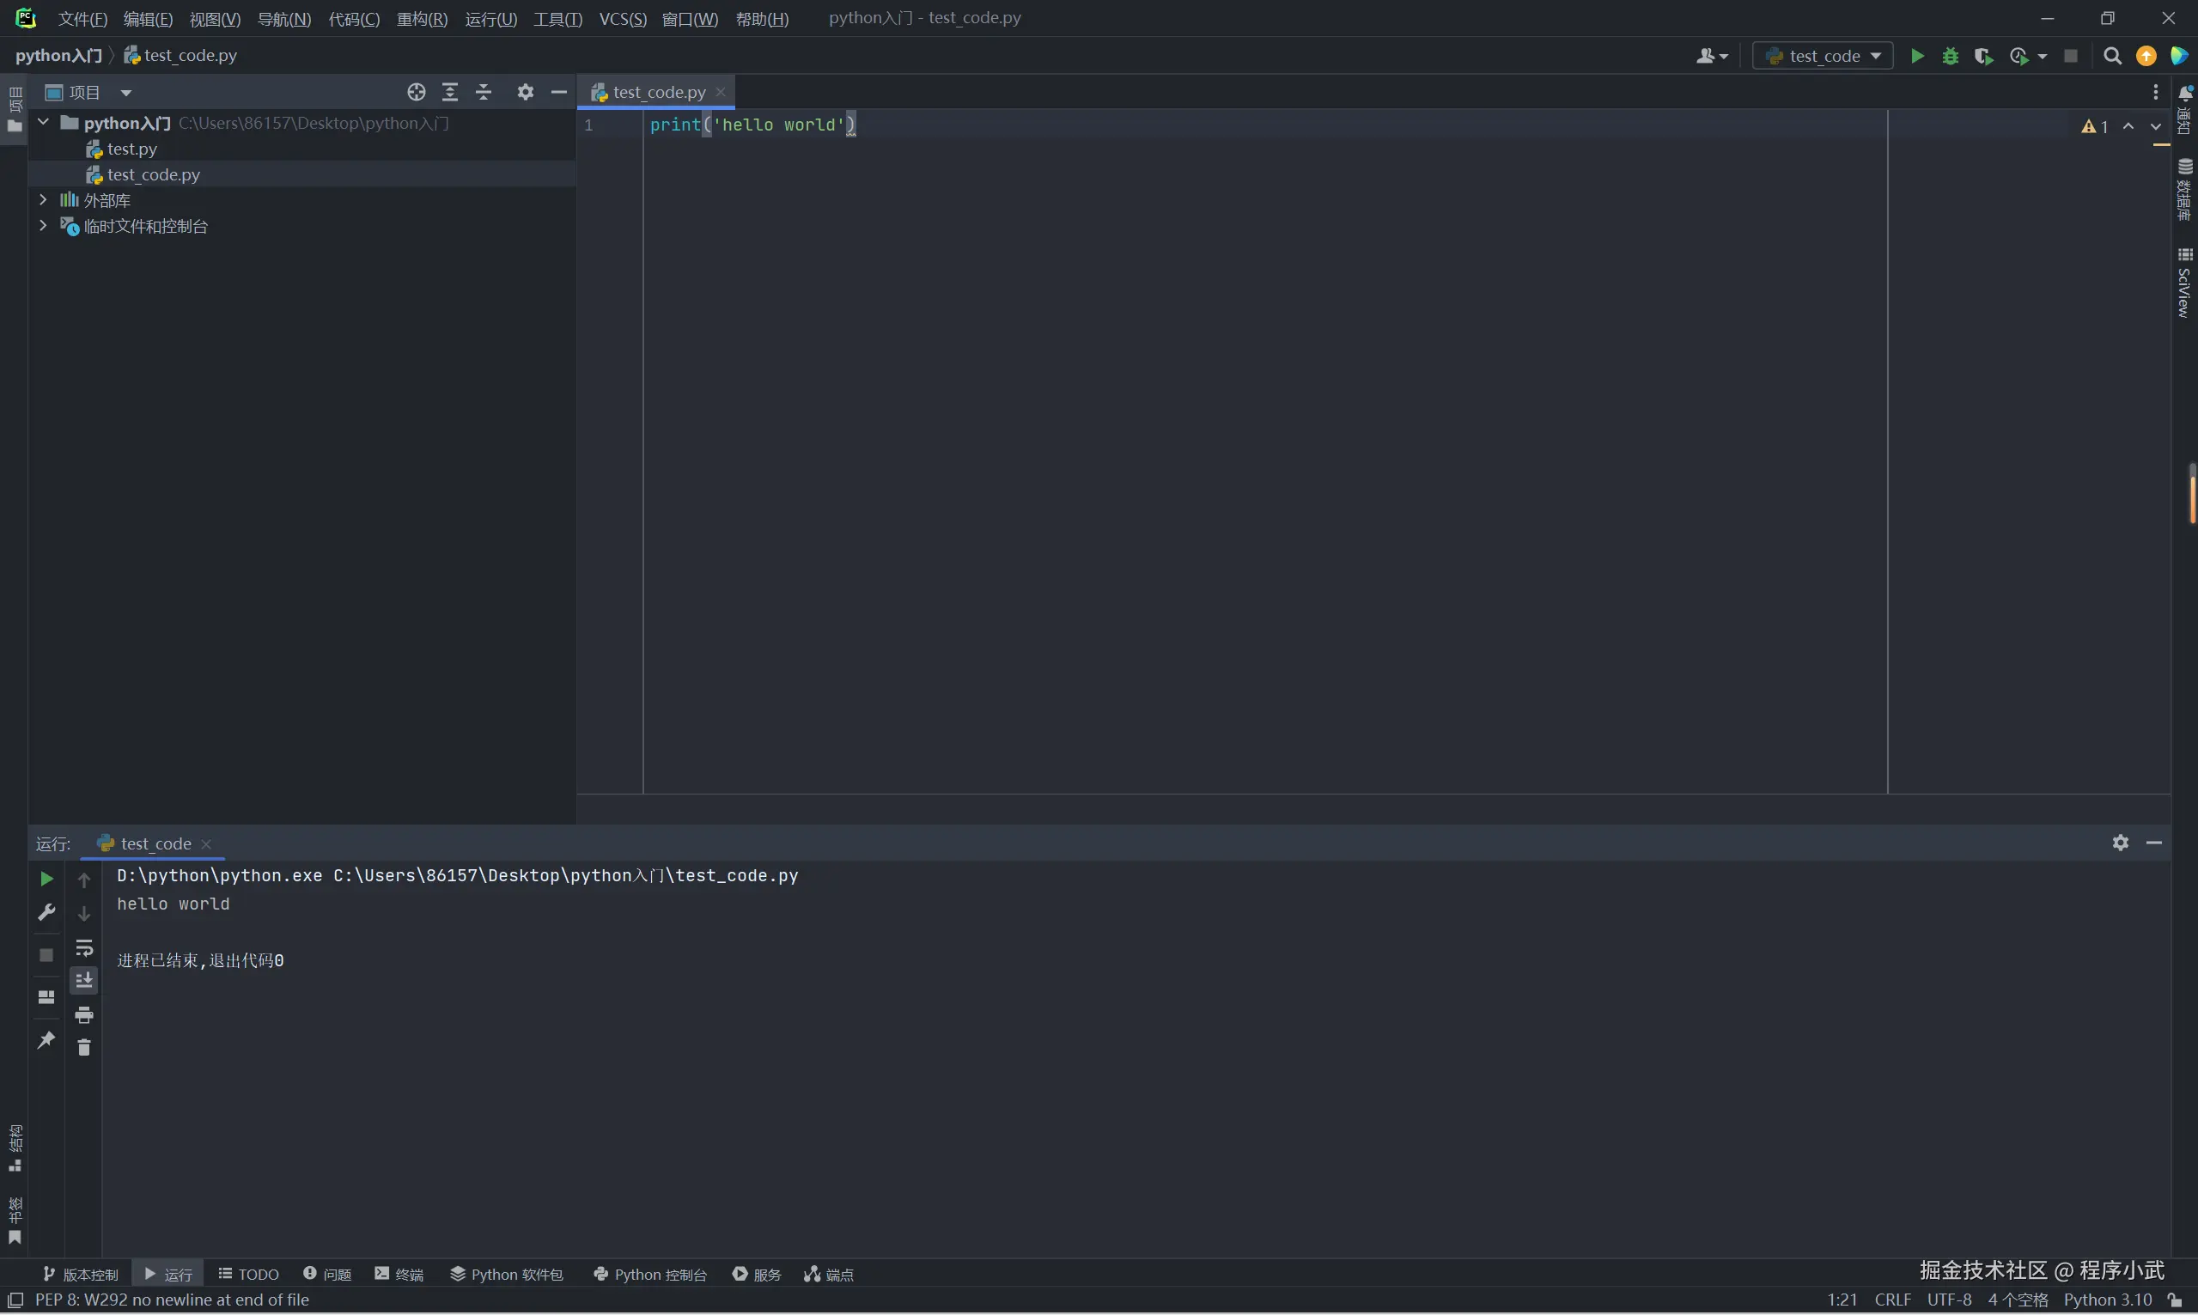
Task: Clear run console with trash icon
Action: (x=84, y=1048)
